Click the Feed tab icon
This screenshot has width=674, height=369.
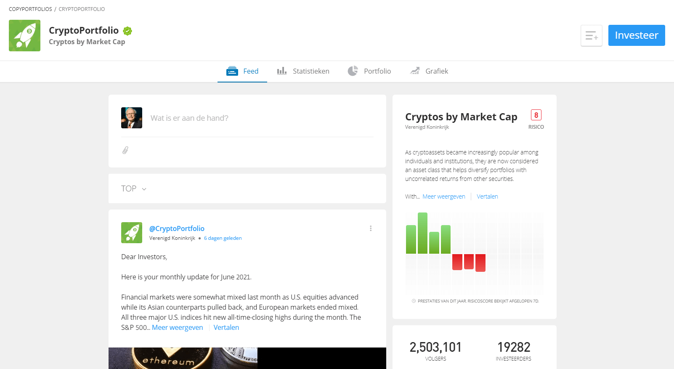[232, 71]
